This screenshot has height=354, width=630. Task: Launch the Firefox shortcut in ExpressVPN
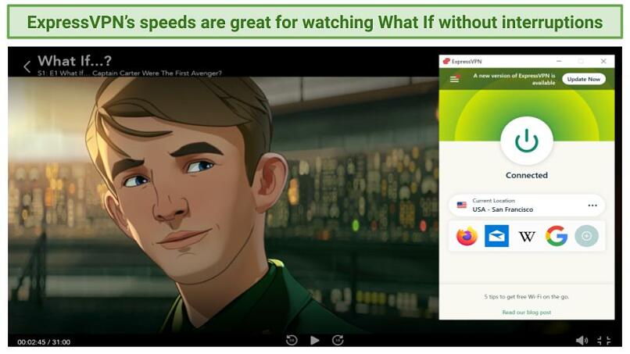coord(467,236)
